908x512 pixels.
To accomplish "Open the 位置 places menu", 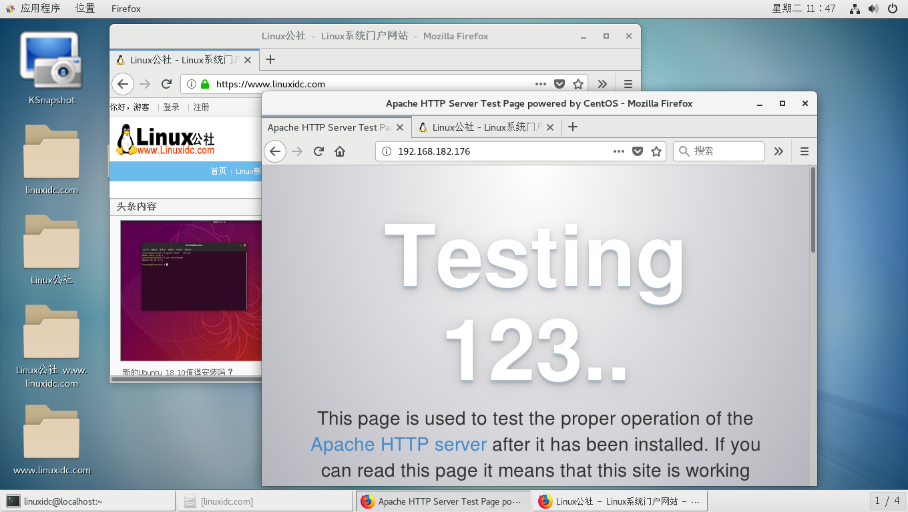I will [85, 9].
